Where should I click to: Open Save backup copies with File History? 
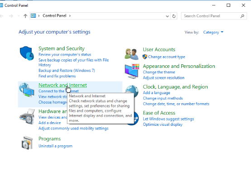(73, 62)
